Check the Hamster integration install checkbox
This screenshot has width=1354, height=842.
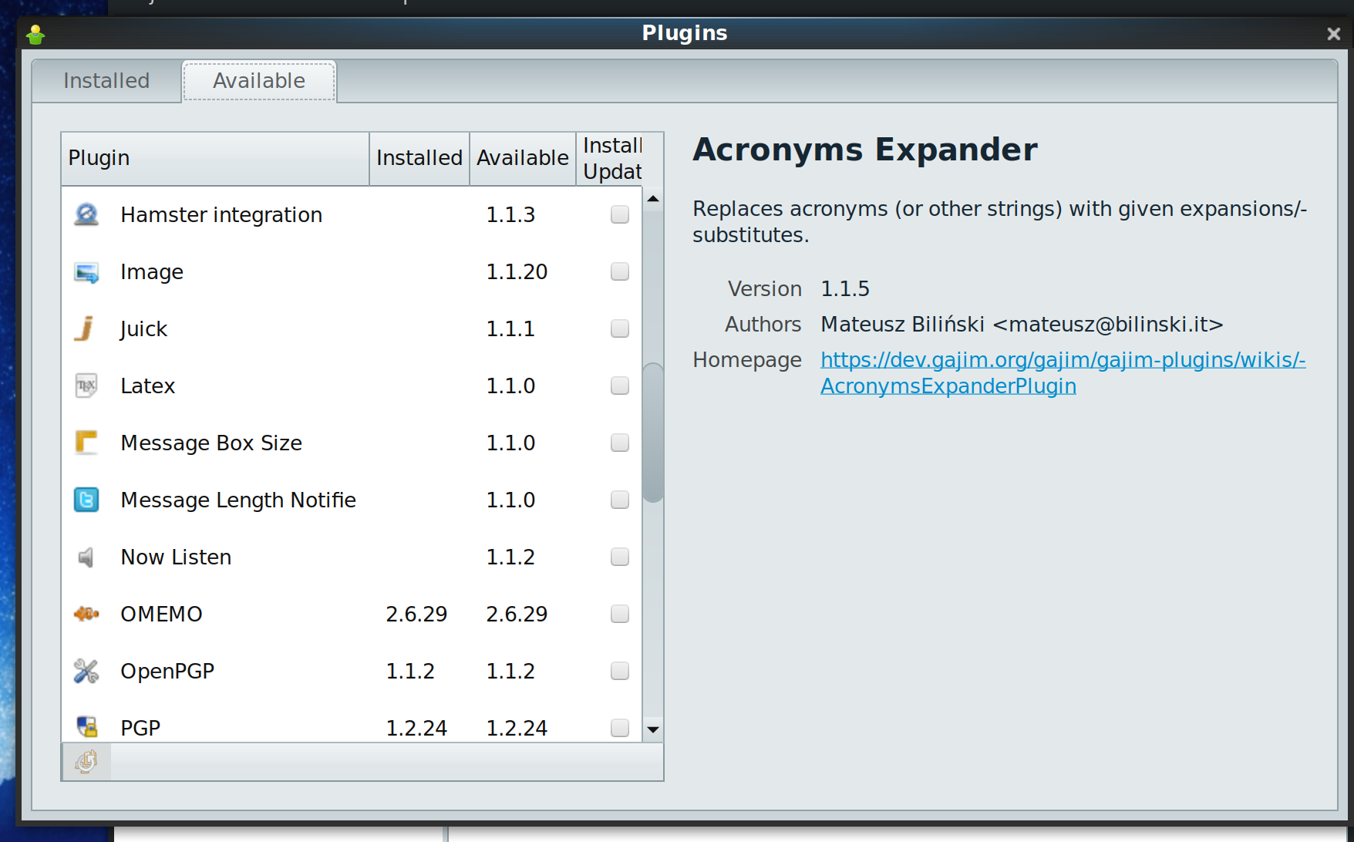(x=620, y=214)
